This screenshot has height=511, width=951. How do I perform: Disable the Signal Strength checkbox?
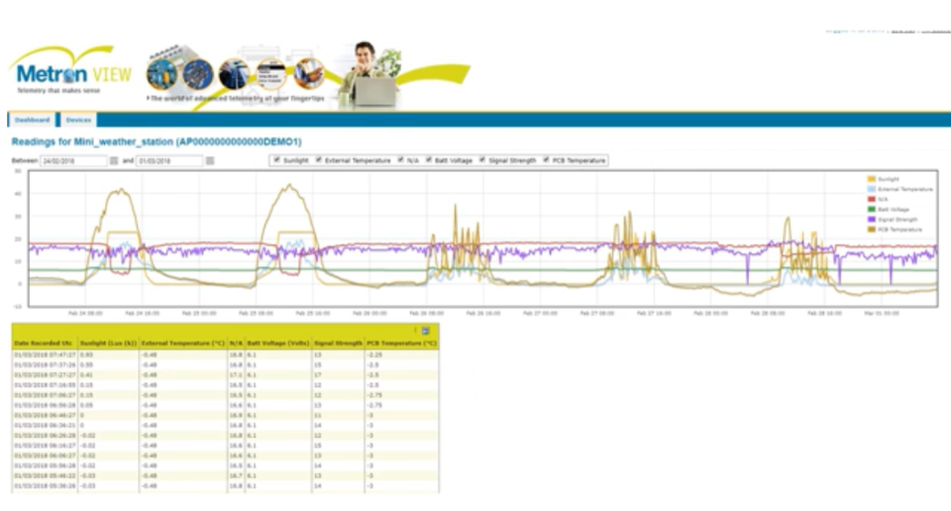point(482,160)
